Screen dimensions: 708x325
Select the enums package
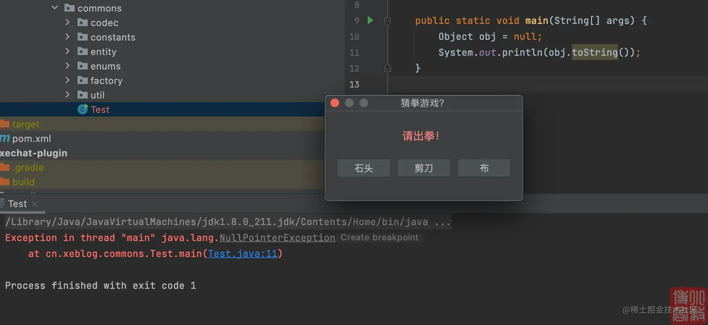point(105,66)
